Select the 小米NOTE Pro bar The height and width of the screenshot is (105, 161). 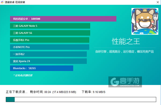50,47
